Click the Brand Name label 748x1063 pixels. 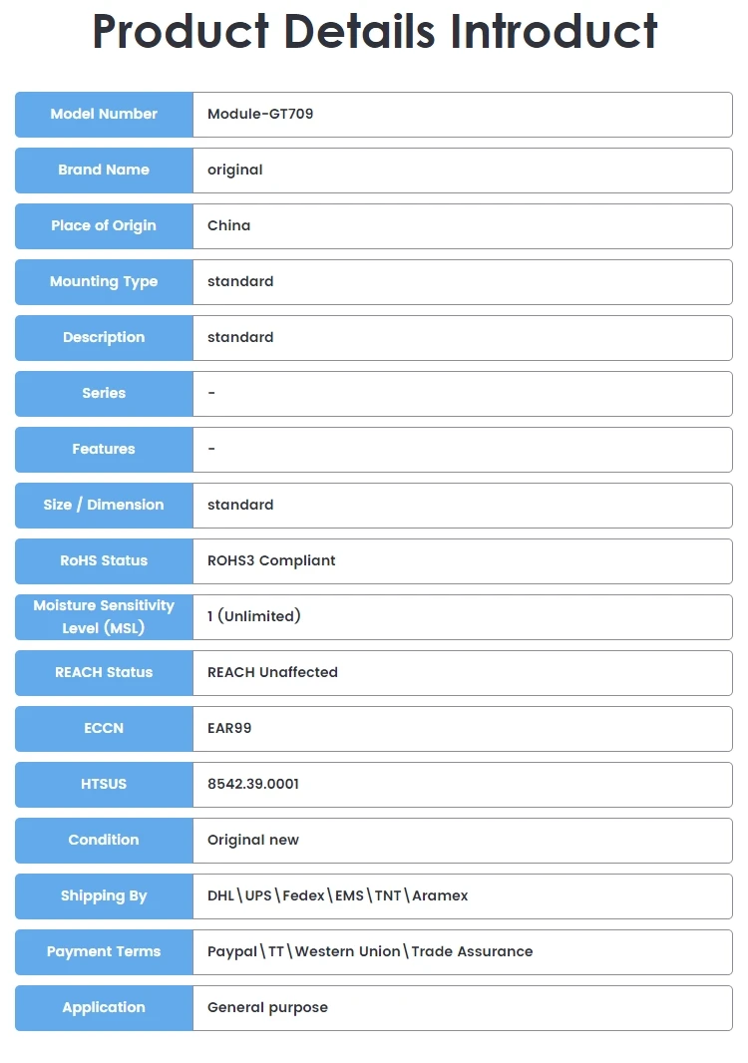tap(104, 171)
